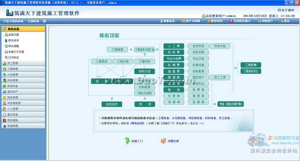Open the 分包商信息 link
This screenshot has height=161, width=300.
178,118
